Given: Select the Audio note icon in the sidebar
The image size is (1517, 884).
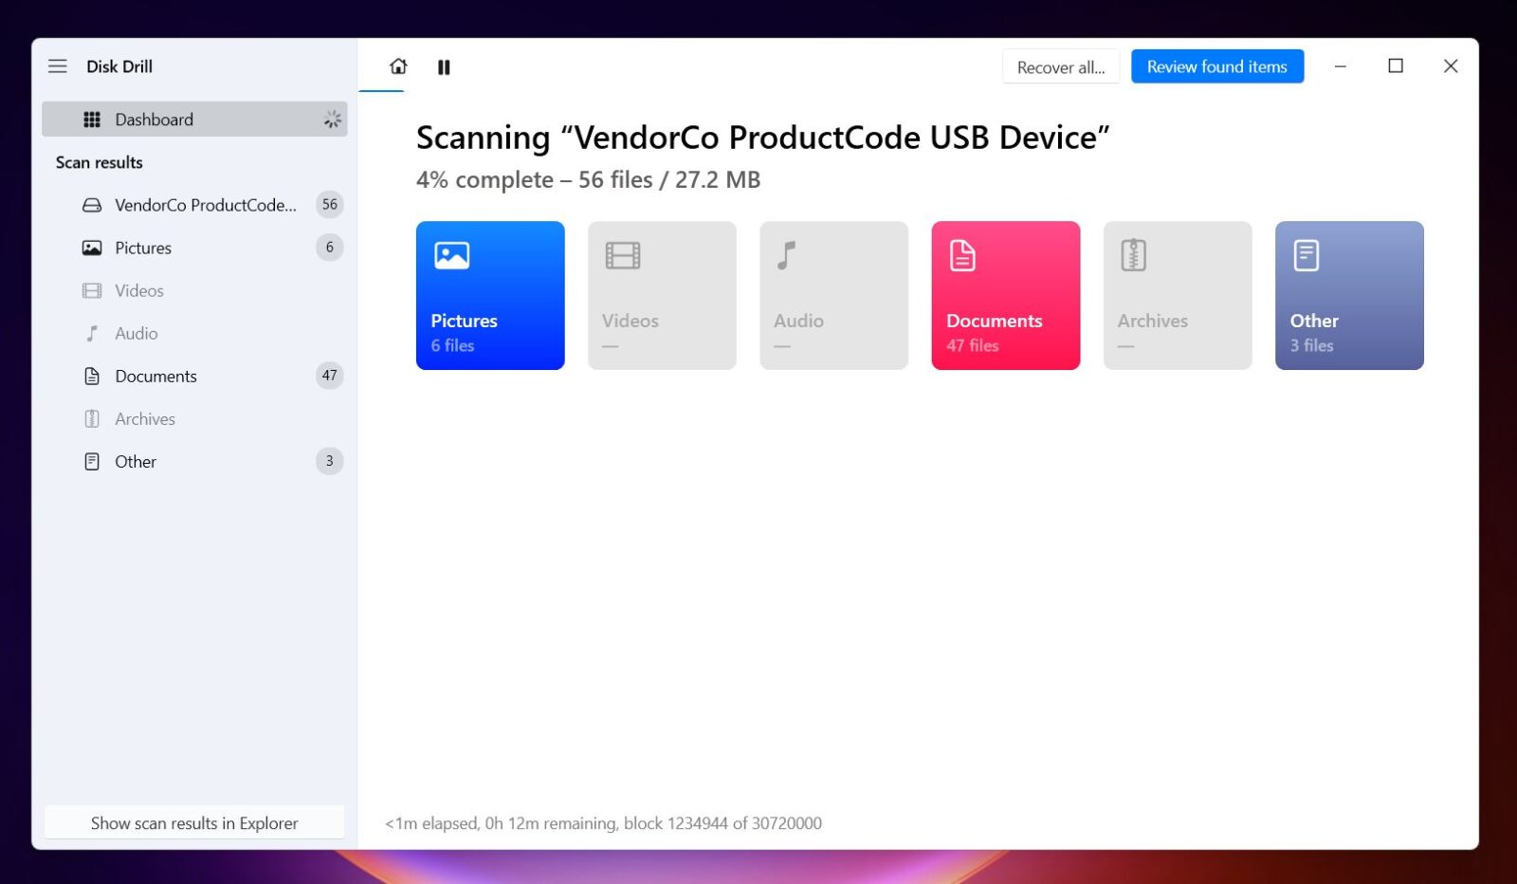Looking at the screenshot, I should click(x=90, y=333).
